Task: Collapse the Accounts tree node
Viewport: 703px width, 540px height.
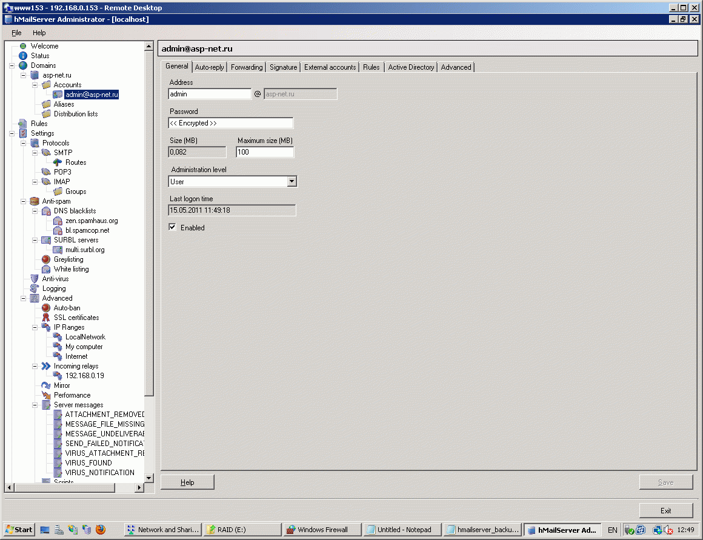Action: click(35, 85)
